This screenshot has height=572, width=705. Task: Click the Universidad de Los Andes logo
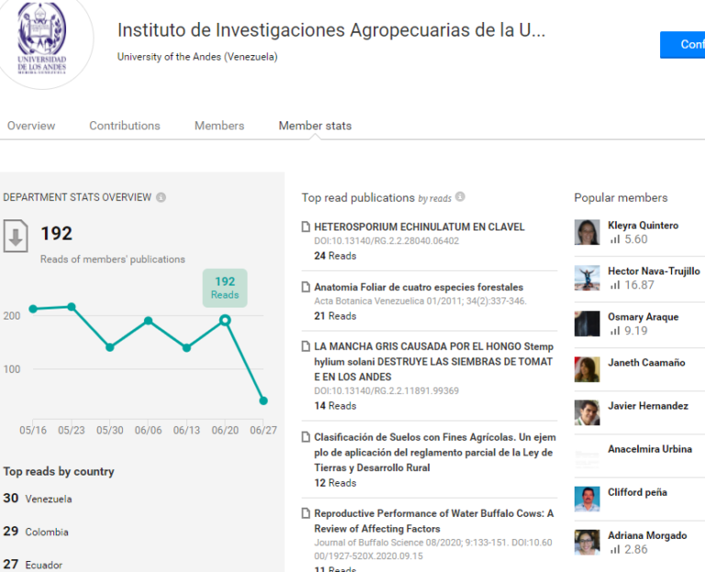click(x=42, y=39)
